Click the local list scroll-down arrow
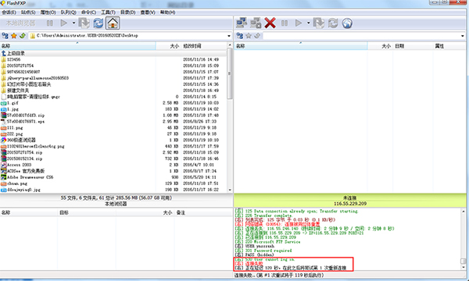Image resolution: width=469 pixels, height=281 pixels. (230, 190)
